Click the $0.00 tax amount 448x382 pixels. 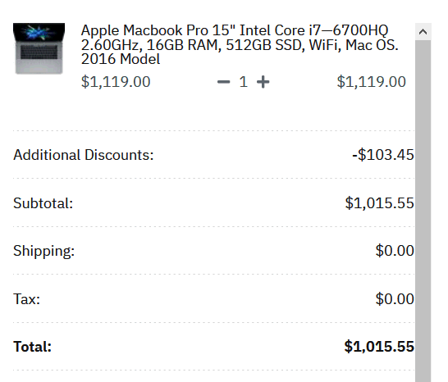tap(395, 299)
